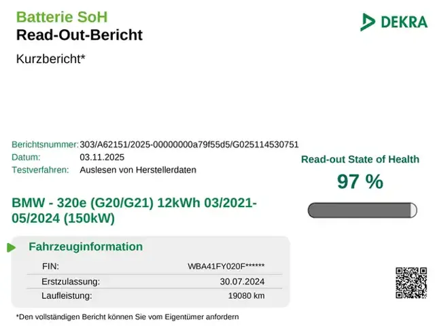Click the green arrow beside Fahrzeuginformation
This screenshot has height=326, width=435.
point(11,247)
